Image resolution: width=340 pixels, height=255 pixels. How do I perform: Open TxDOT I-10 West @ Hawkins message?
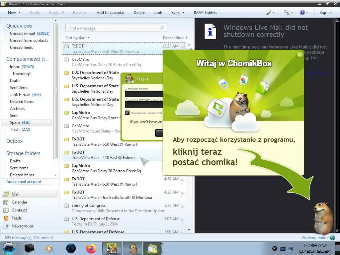(x=123, y=48)
